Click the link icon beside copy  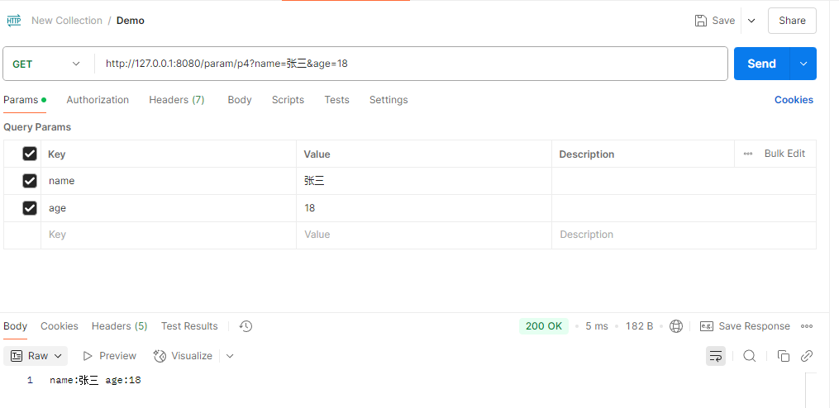point(807,356)
